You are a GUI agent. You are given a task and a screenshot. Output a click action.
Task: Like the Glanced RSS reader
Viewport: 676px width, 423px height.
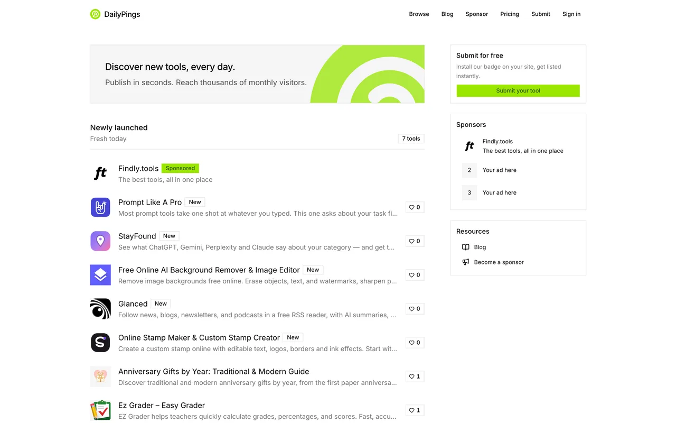click(415, 309)
